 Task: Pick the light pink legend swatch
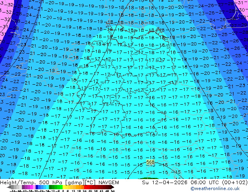[34, 187]
